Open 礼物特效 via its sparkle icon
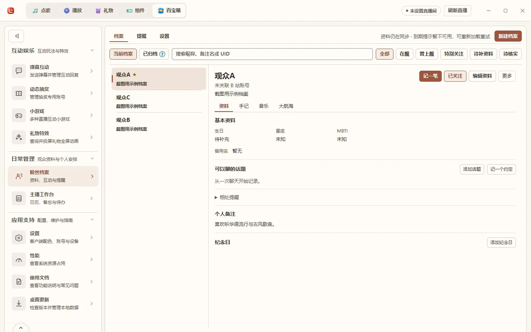The width and height of the screenshot is (531, 332). click(19, 137)
